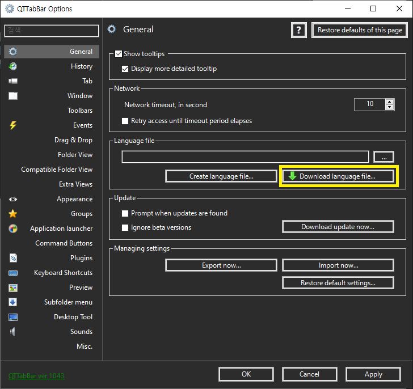Screen dimensions: 413x389
Task: Click Download language file button
Action: click(x=338, y=176)
